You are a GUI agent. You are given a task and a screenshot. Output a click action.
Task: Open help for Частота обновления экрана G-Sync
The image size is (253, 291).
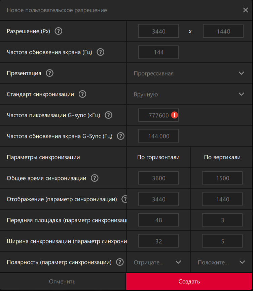[120, 136]
